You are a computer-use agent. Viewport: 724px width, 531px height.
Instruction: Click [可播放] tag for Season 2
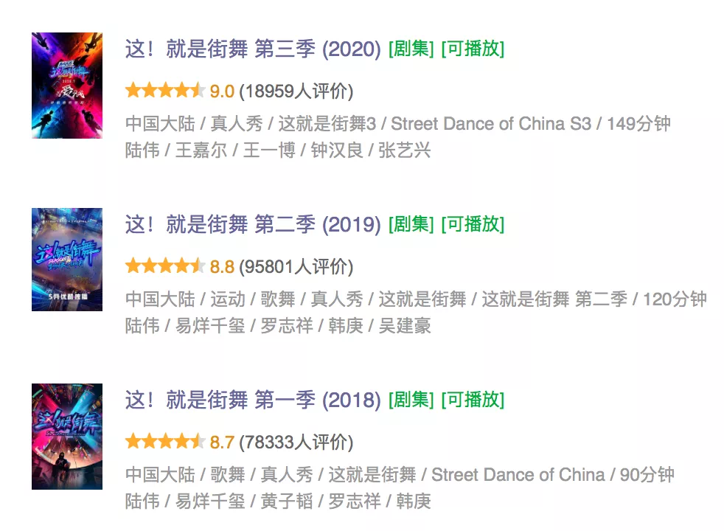473,224
